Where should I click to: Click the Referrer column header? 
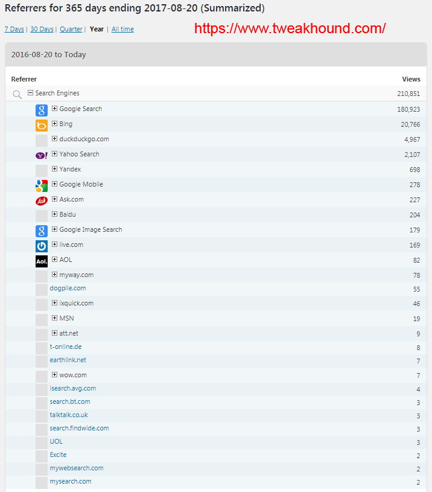click(24, 79)
